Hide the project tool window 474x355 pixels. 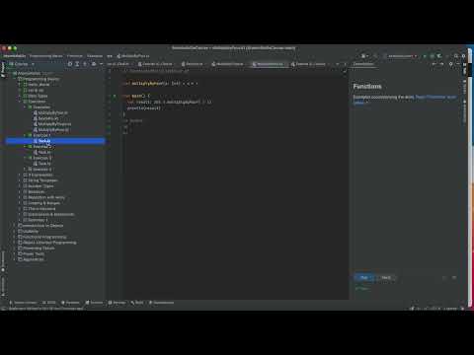(101, 64)
